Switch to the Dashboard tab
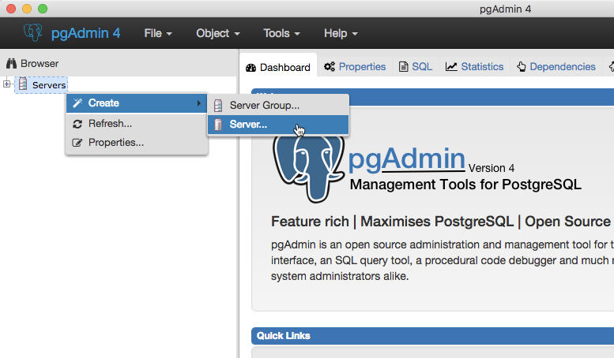This screenshot has height=358, width=614. pyautogui.click(x=278, y=67)
